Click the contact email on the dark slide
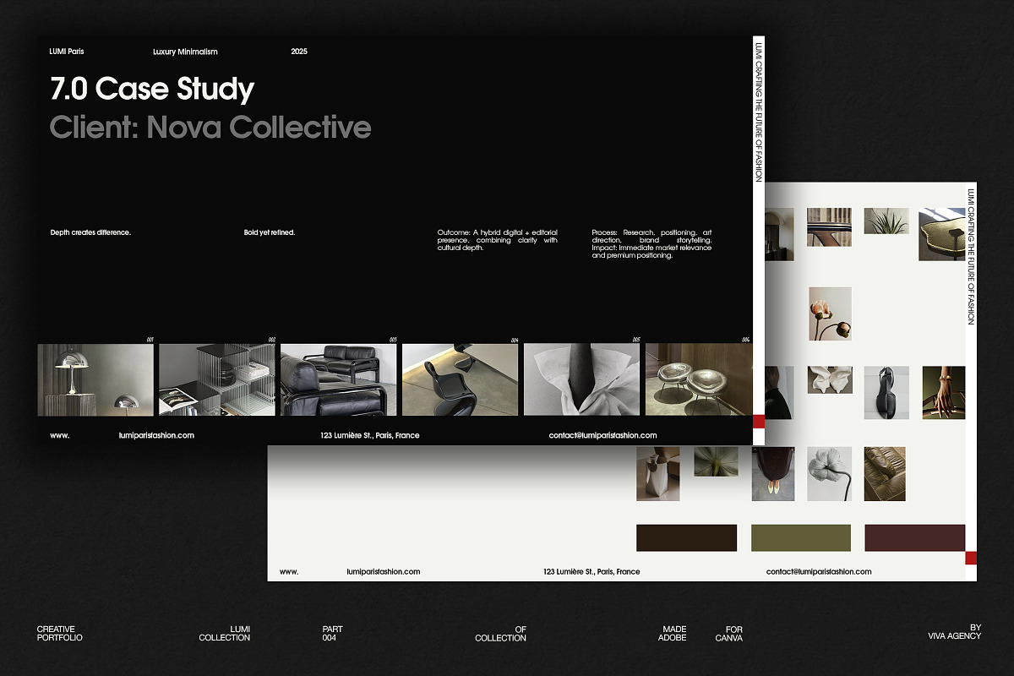The width and height of the screenshot is (1014, 676). click(x=602, y=435)
